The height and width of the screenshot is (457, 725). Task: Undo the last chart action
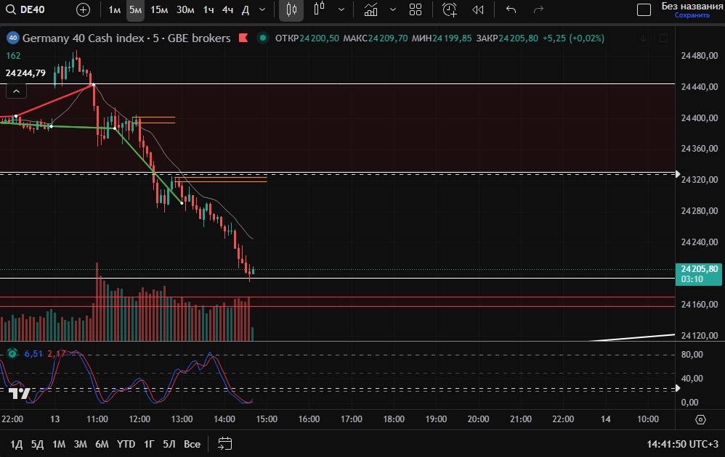[x=511, y=9]
